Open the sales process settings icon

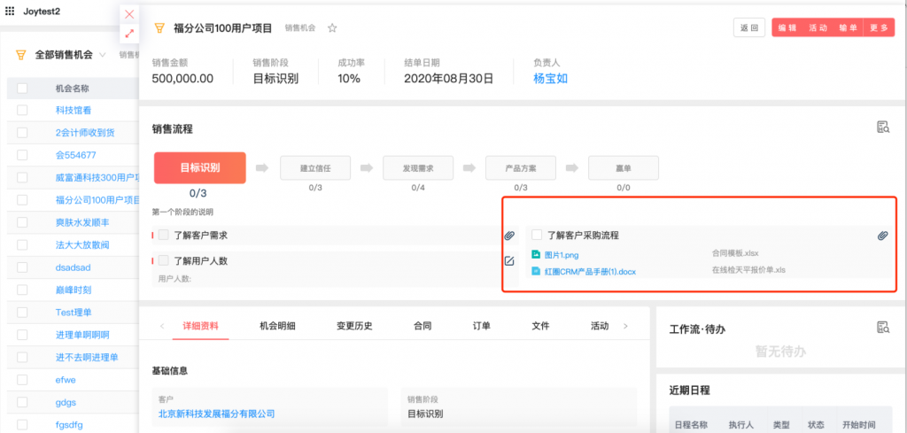[x=882, y=128]
